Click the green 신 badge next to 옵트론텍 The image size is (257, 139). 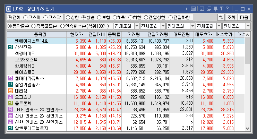10,103
